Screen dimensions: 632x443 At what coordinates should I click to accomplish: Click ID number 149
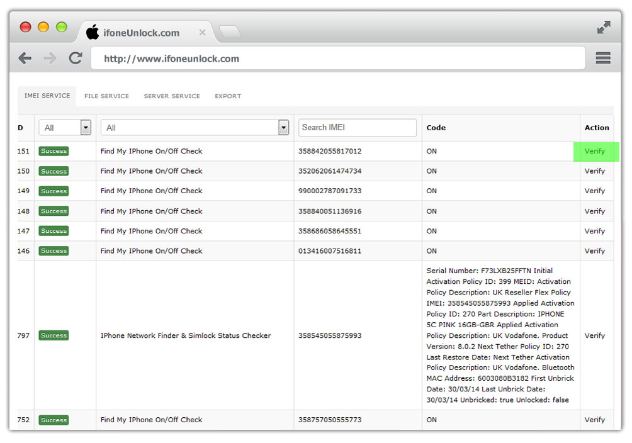[x=23, y=191]
